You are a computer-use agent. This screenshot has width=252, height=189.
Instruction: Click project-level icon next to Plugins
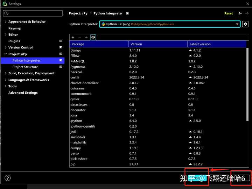tap(61, 41)
